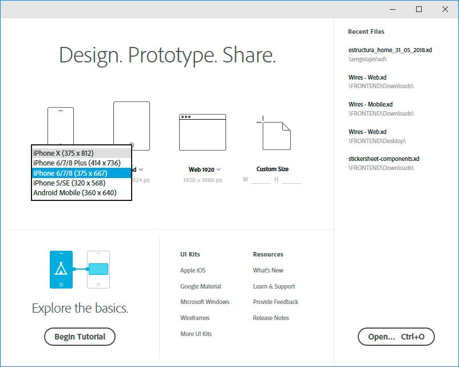459x367 pixels.
Task: Open the Learn & Support link
Action: [274, 286]
